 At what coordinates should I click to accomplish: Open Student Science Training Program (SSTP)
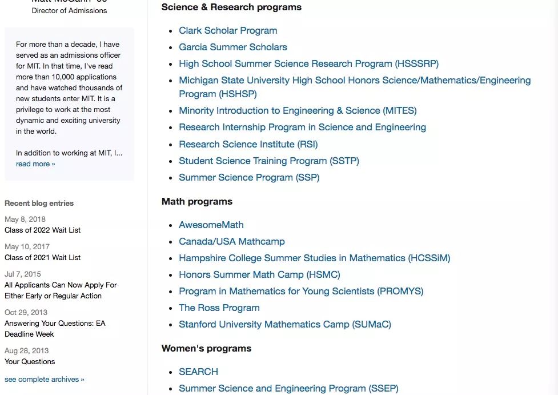tap(268, 161)
